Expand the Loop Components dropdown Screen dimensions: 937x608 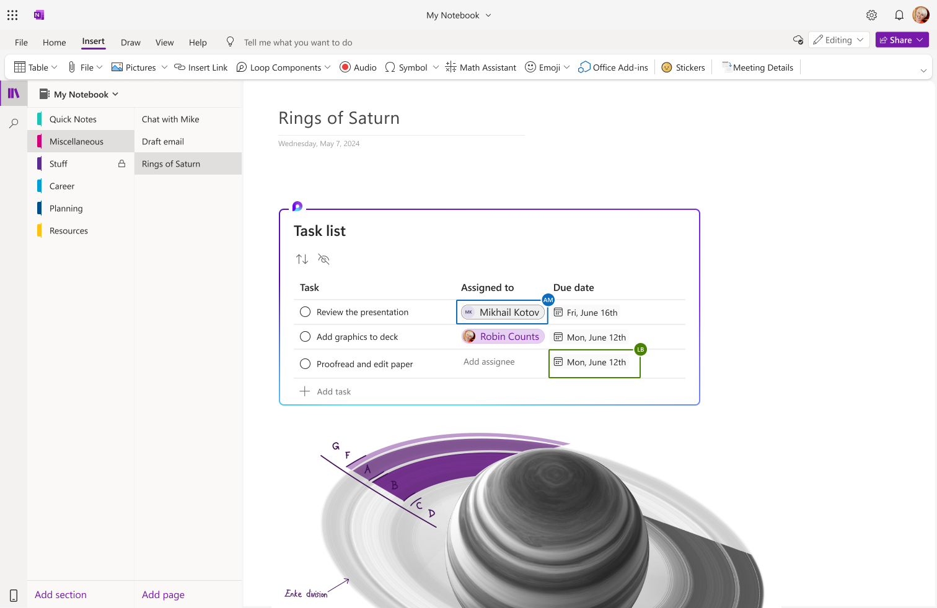pyautogui.click(x=327, y=67)
